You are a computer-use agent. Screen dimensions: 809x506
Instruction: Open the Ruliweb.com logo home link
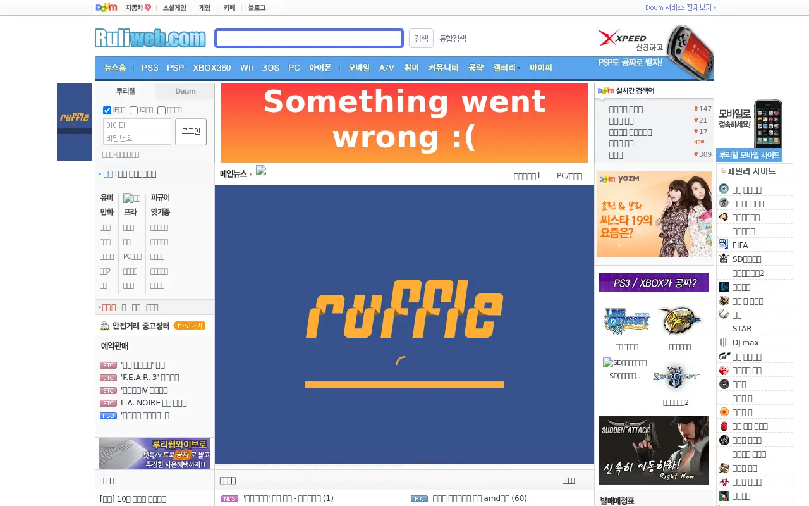[x=150, y=38]
